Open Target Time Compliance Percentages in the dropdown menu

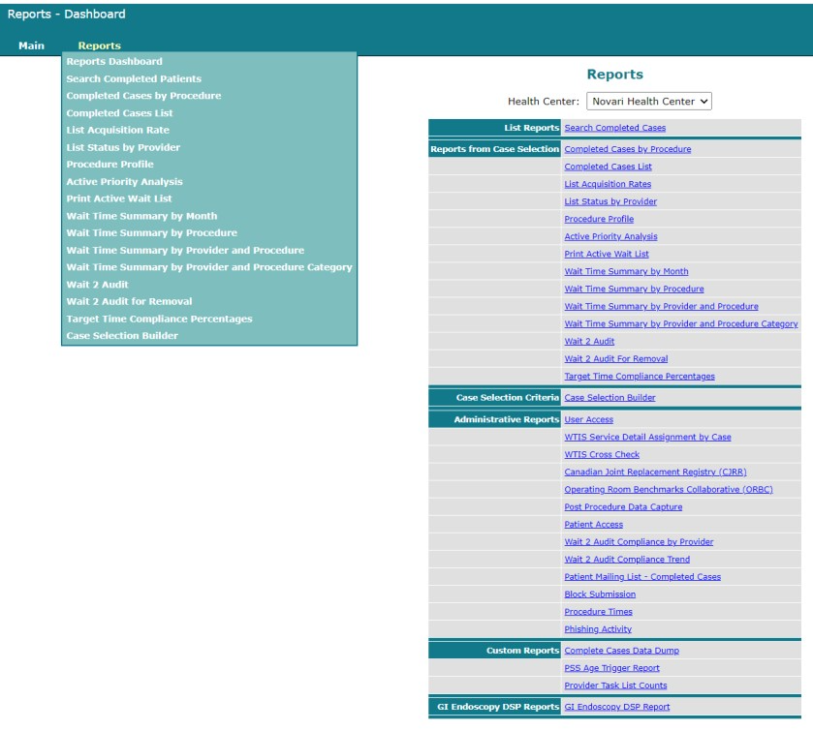[159, 319]
